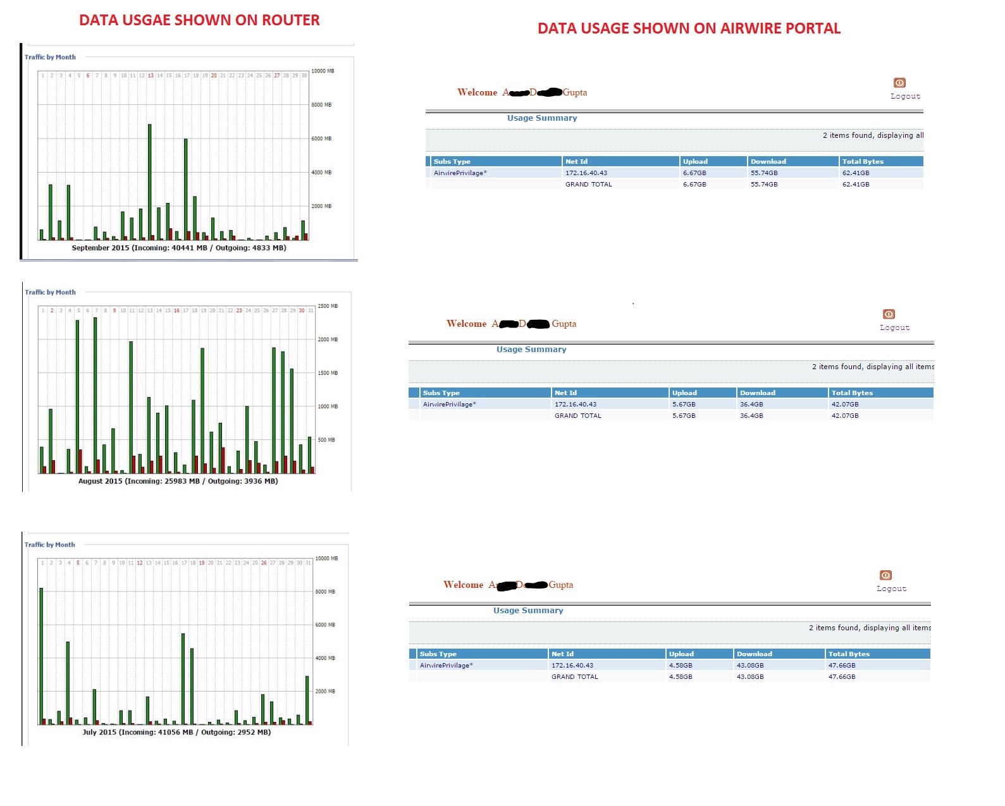Viewport: 1005px width, 806px height.
Task: Click the tallest green bar (day 7) in the August chart
Action: 96,395
